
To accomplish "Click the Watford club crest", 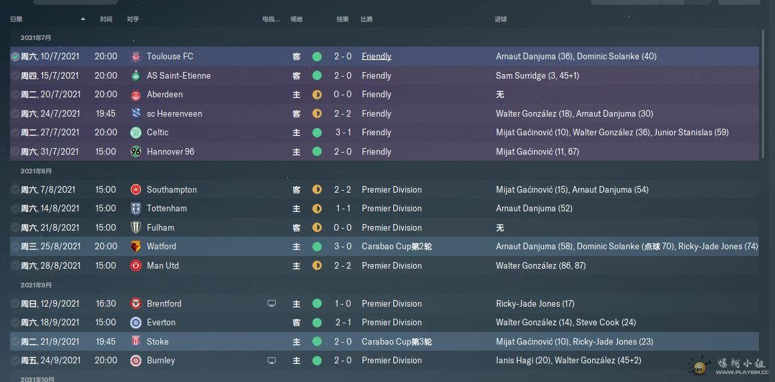I will [136, 247].
